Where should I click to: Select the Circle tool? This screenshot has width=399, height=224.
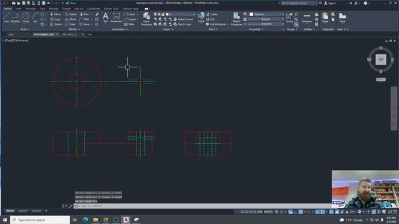(26, 17)
